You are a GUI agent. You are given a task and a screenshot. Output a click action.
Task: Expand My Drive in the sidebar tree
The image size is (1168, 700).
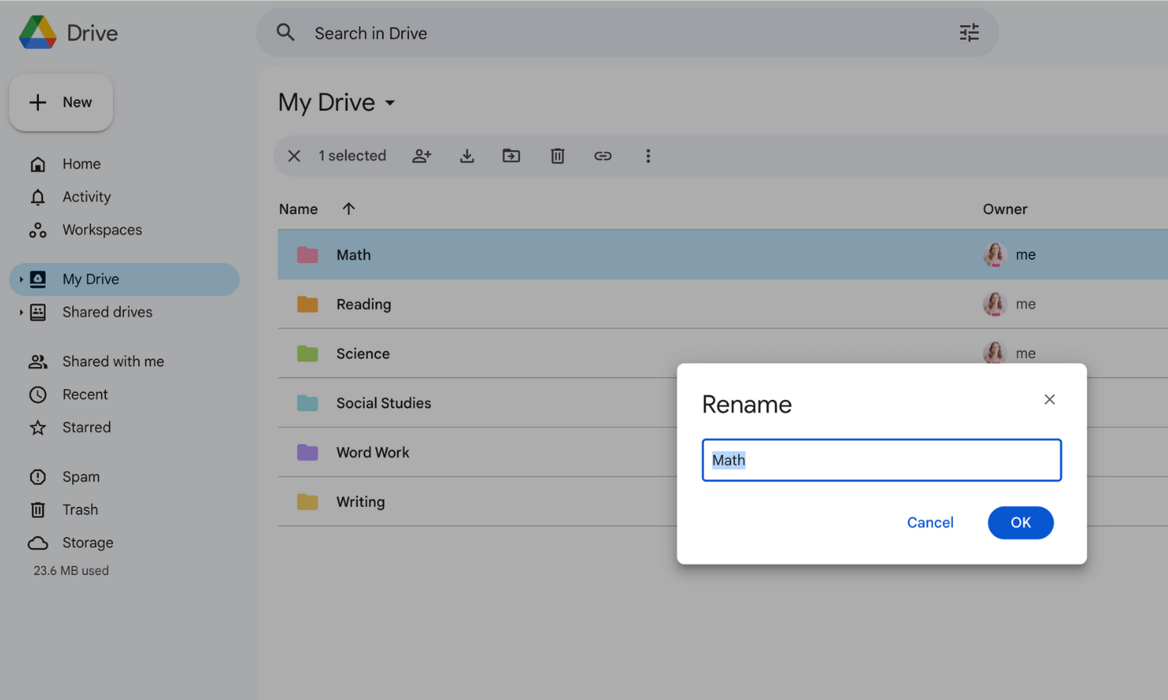pyautogui.click(x=21, y=278)
